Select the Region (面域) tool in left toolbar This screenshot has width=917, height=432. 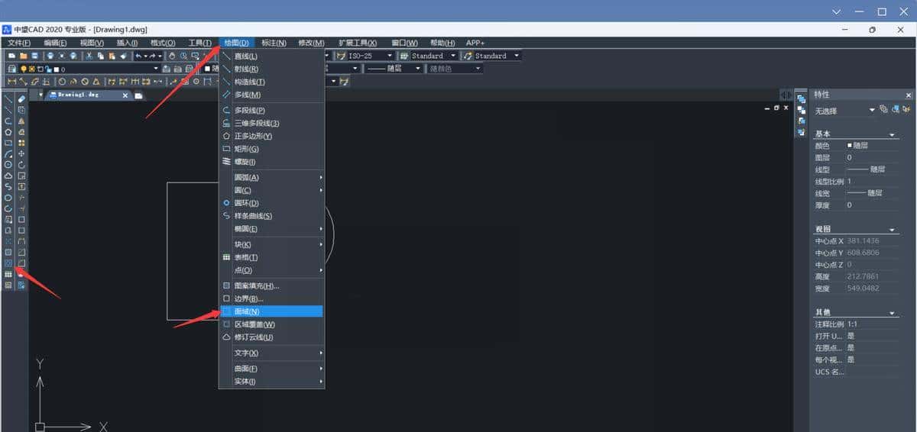(x=8, y=263)
